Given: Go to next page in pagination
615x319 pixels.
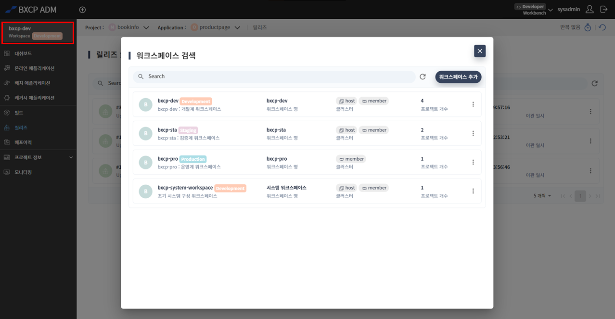Looking at the screenshot, I should tap(590, 196).
